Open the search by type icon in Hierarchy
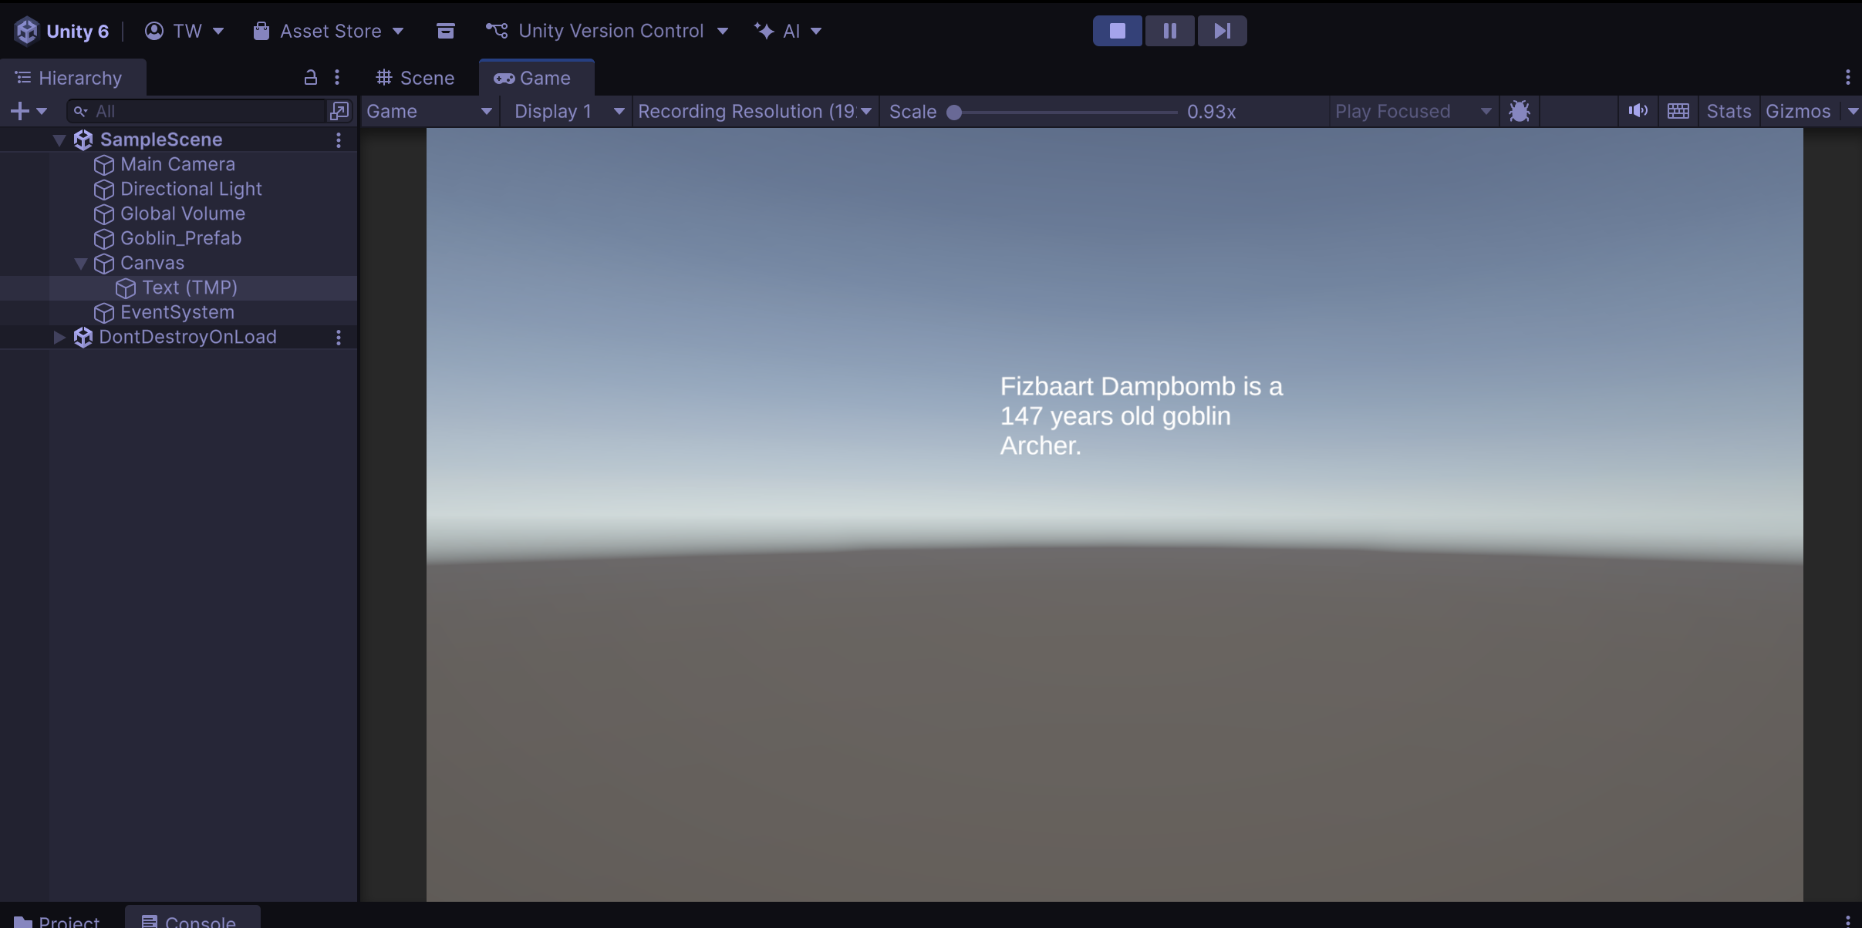The image size is (1862, 928). [x=339, y=111]
